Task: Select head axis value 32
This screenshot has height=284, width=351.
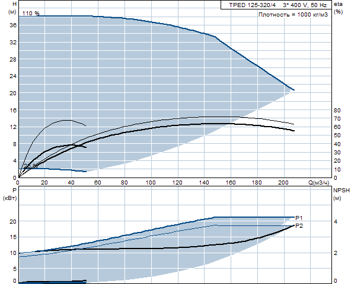Action: (x=13, y=42)
